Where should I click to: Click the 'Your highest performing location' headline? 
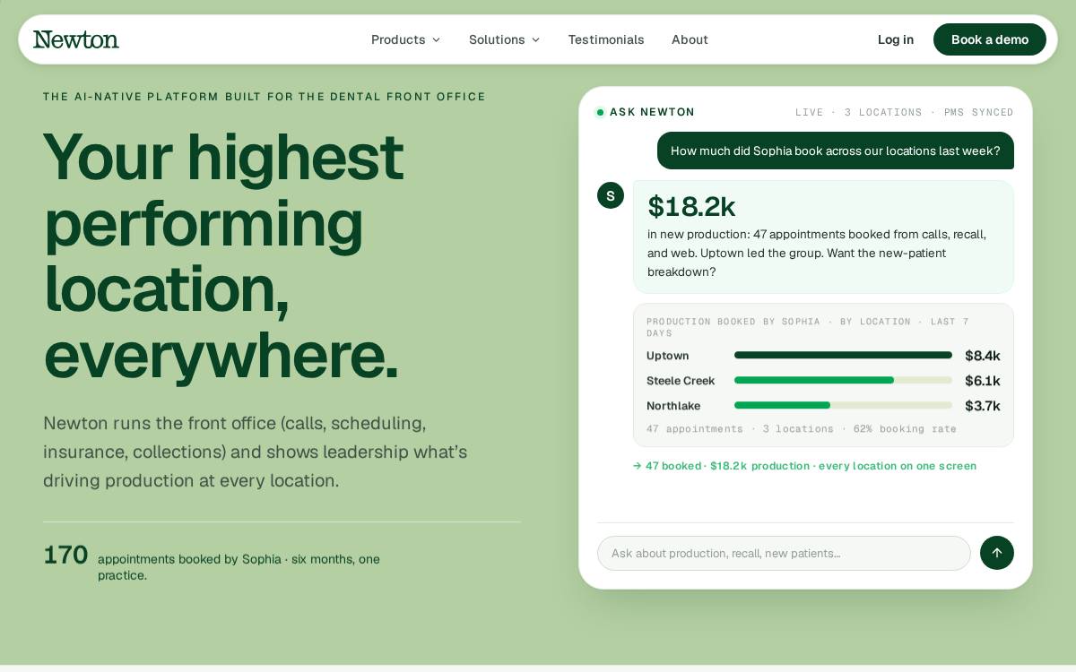(223, 255)
